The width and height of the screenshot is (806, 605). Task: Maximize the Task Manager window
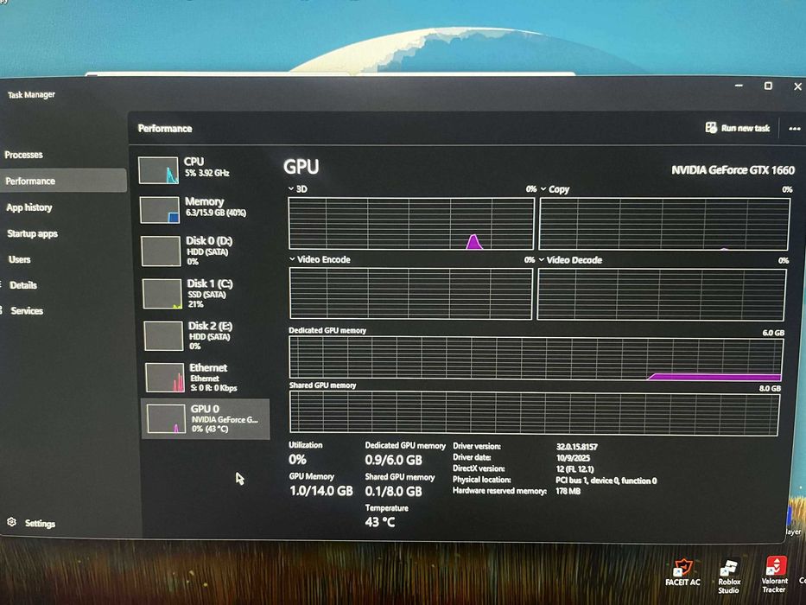(768, 86)
